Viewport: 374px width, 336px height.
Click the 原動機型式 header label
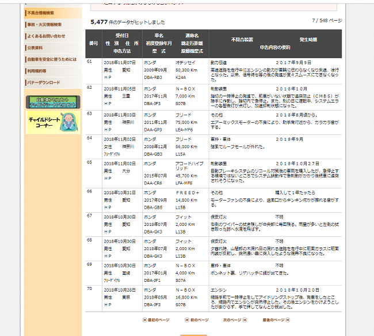tap(192, 51)
